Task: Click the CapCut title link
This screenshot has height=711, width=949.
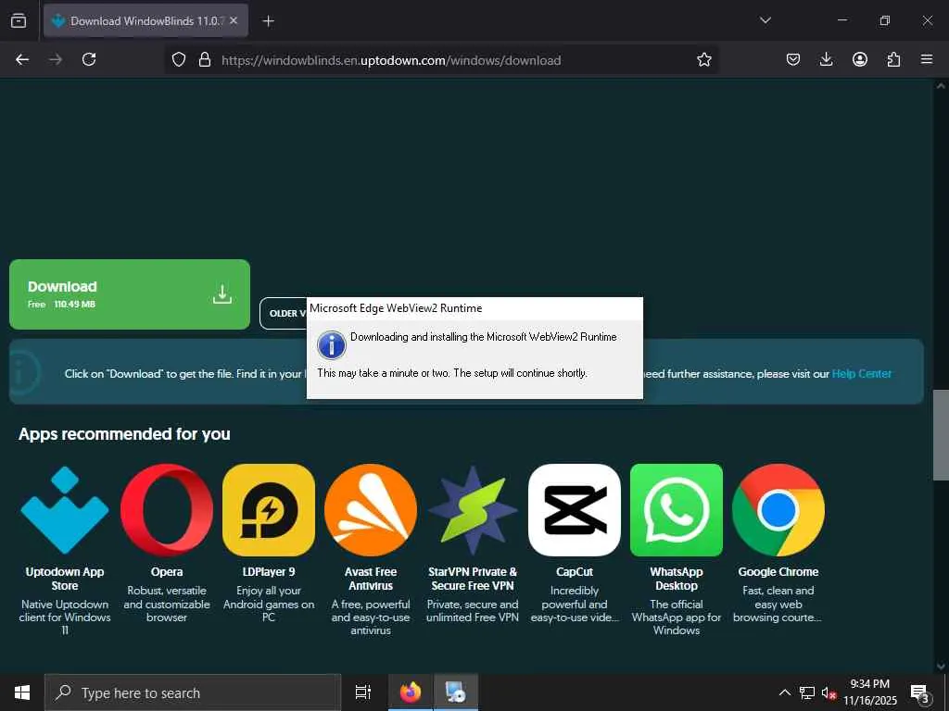Action: [575, 572]
